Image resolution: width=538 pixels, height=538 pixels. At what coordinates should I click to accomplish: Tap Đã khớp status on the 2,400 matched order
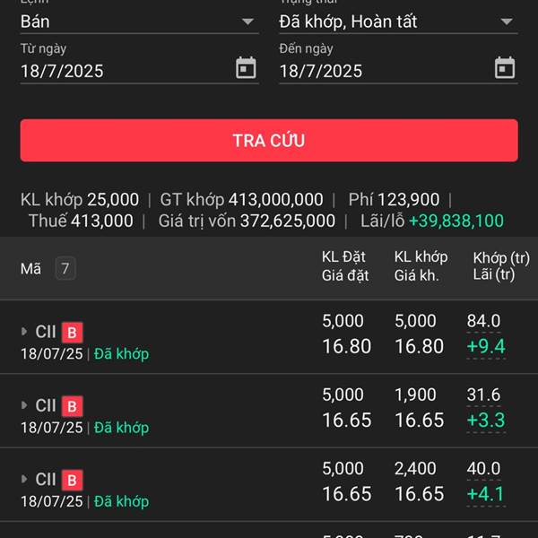coord(121,501)
